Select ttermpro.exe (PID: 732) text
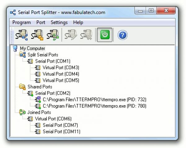186x148 pixels. pyautogui.click(x=95, y=100)
